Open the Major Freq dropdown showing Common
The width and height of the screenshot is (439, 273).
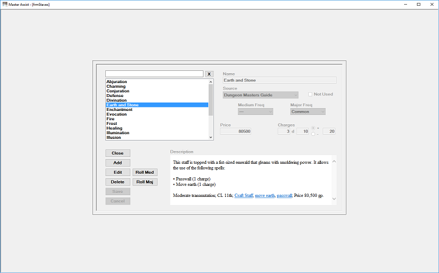[308, 112]
